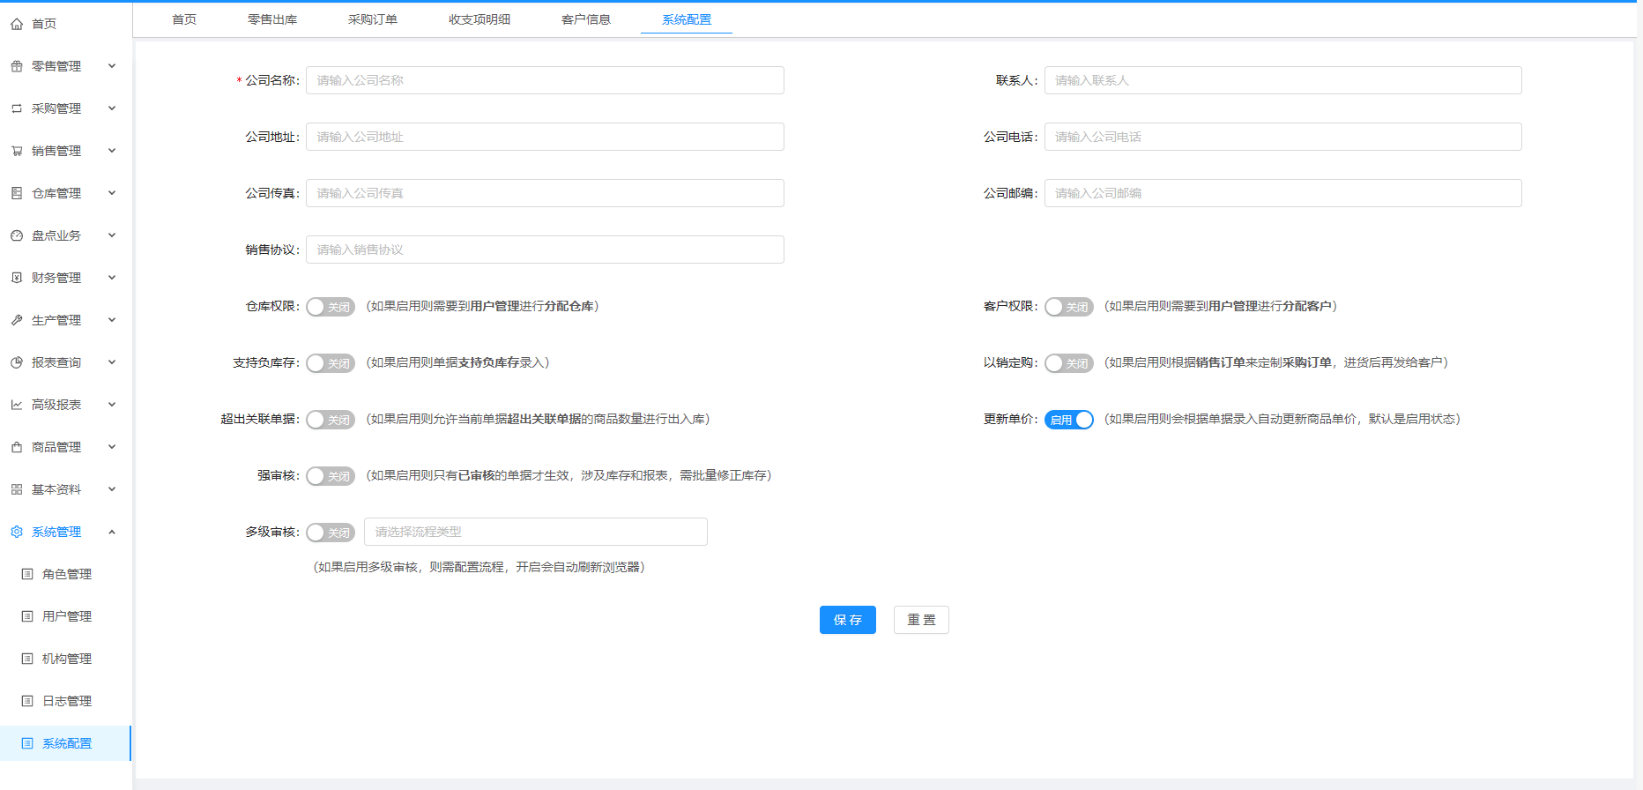Image resolution: width=1643 pixels, height=790 pixels.
Task: Expand the 财务管理 chevron
Action: pyautogui.click(x=112, y=278)
